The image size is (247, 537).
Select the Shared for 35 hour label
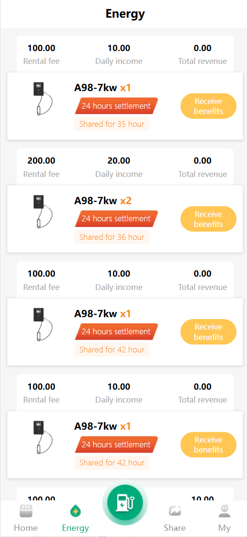coord(112,124)
